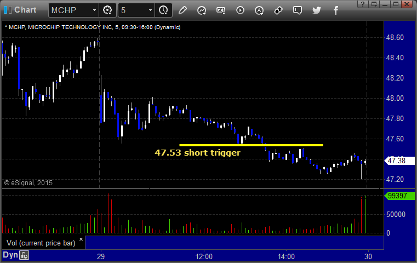
Task: Click the 14:00 time axis label
Action: [x=286, y=256]
